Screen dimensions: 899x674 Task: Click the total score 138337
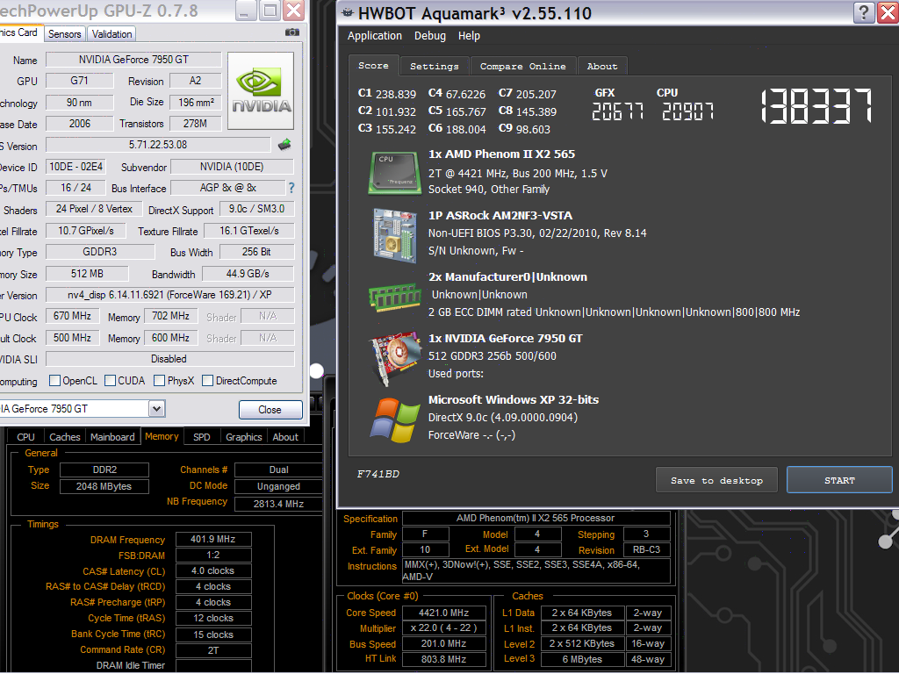[816, 106]
